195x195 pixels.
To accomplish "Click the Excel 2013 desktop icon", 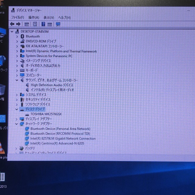I will (2, 177).
